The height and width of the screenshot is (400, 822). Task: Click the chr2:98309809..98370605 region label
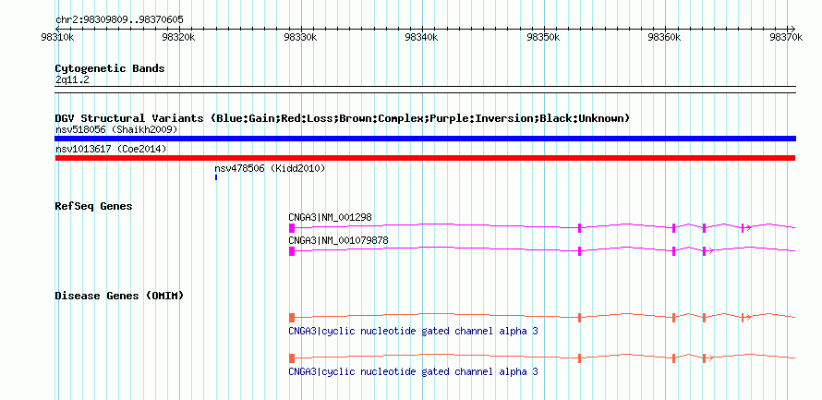pos(119,20)
